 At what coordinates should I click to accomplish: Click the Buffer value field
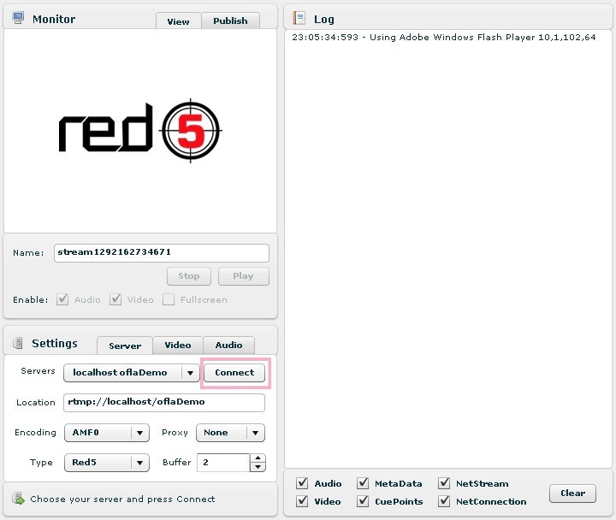223,463
